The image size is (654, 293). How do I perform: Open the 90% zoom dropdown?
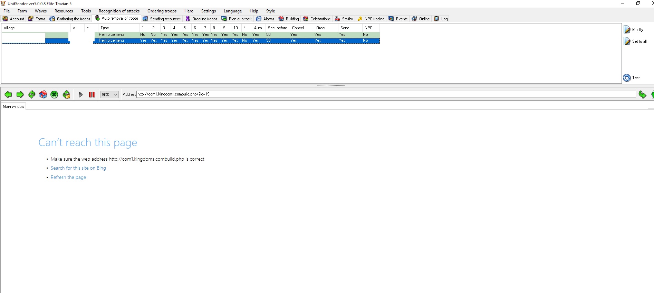point(109,94)
